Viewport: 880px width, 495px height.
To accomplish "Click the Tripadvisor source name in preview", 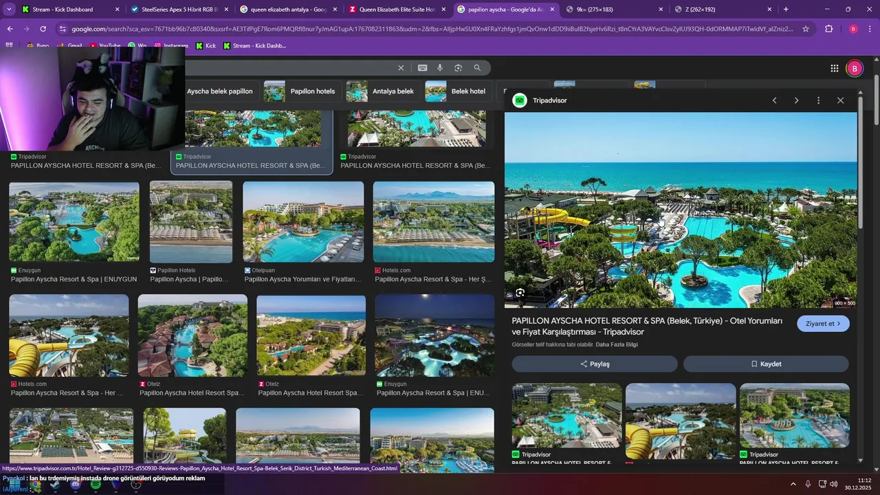I will point(549,100).
